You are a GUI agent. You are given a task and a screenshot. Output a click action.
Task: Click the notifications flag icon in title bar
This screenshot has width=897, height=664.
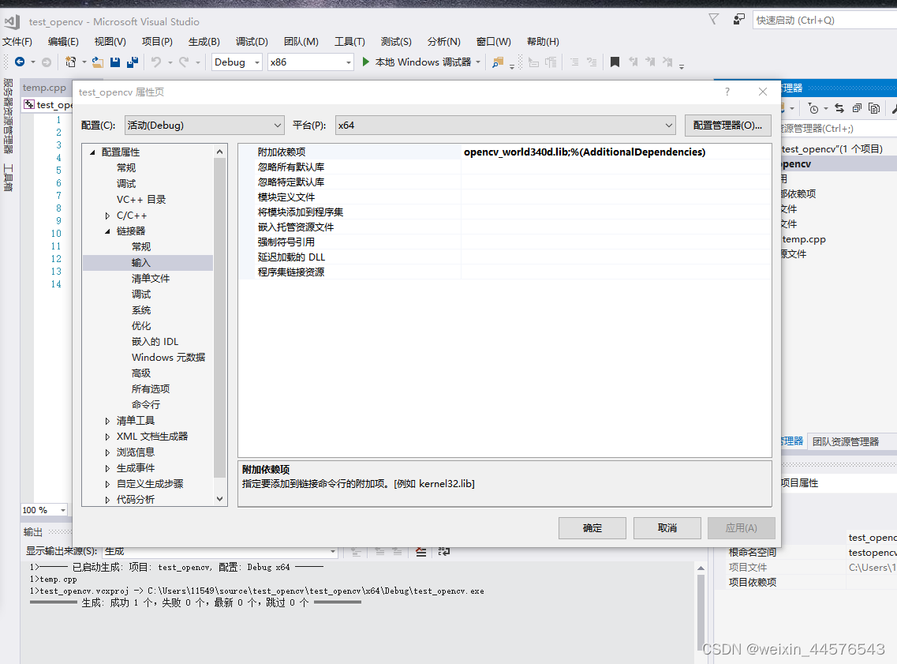pos(713,20)
